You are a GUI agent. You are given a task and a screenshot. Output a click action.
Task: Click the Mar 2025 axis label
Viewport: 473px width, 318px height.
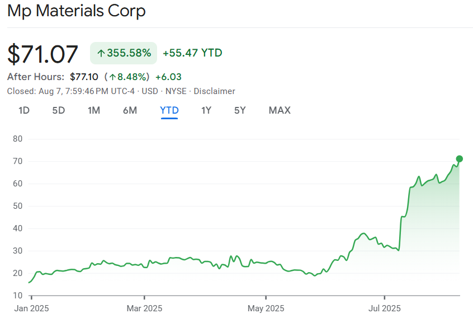(x=145, y=308)
